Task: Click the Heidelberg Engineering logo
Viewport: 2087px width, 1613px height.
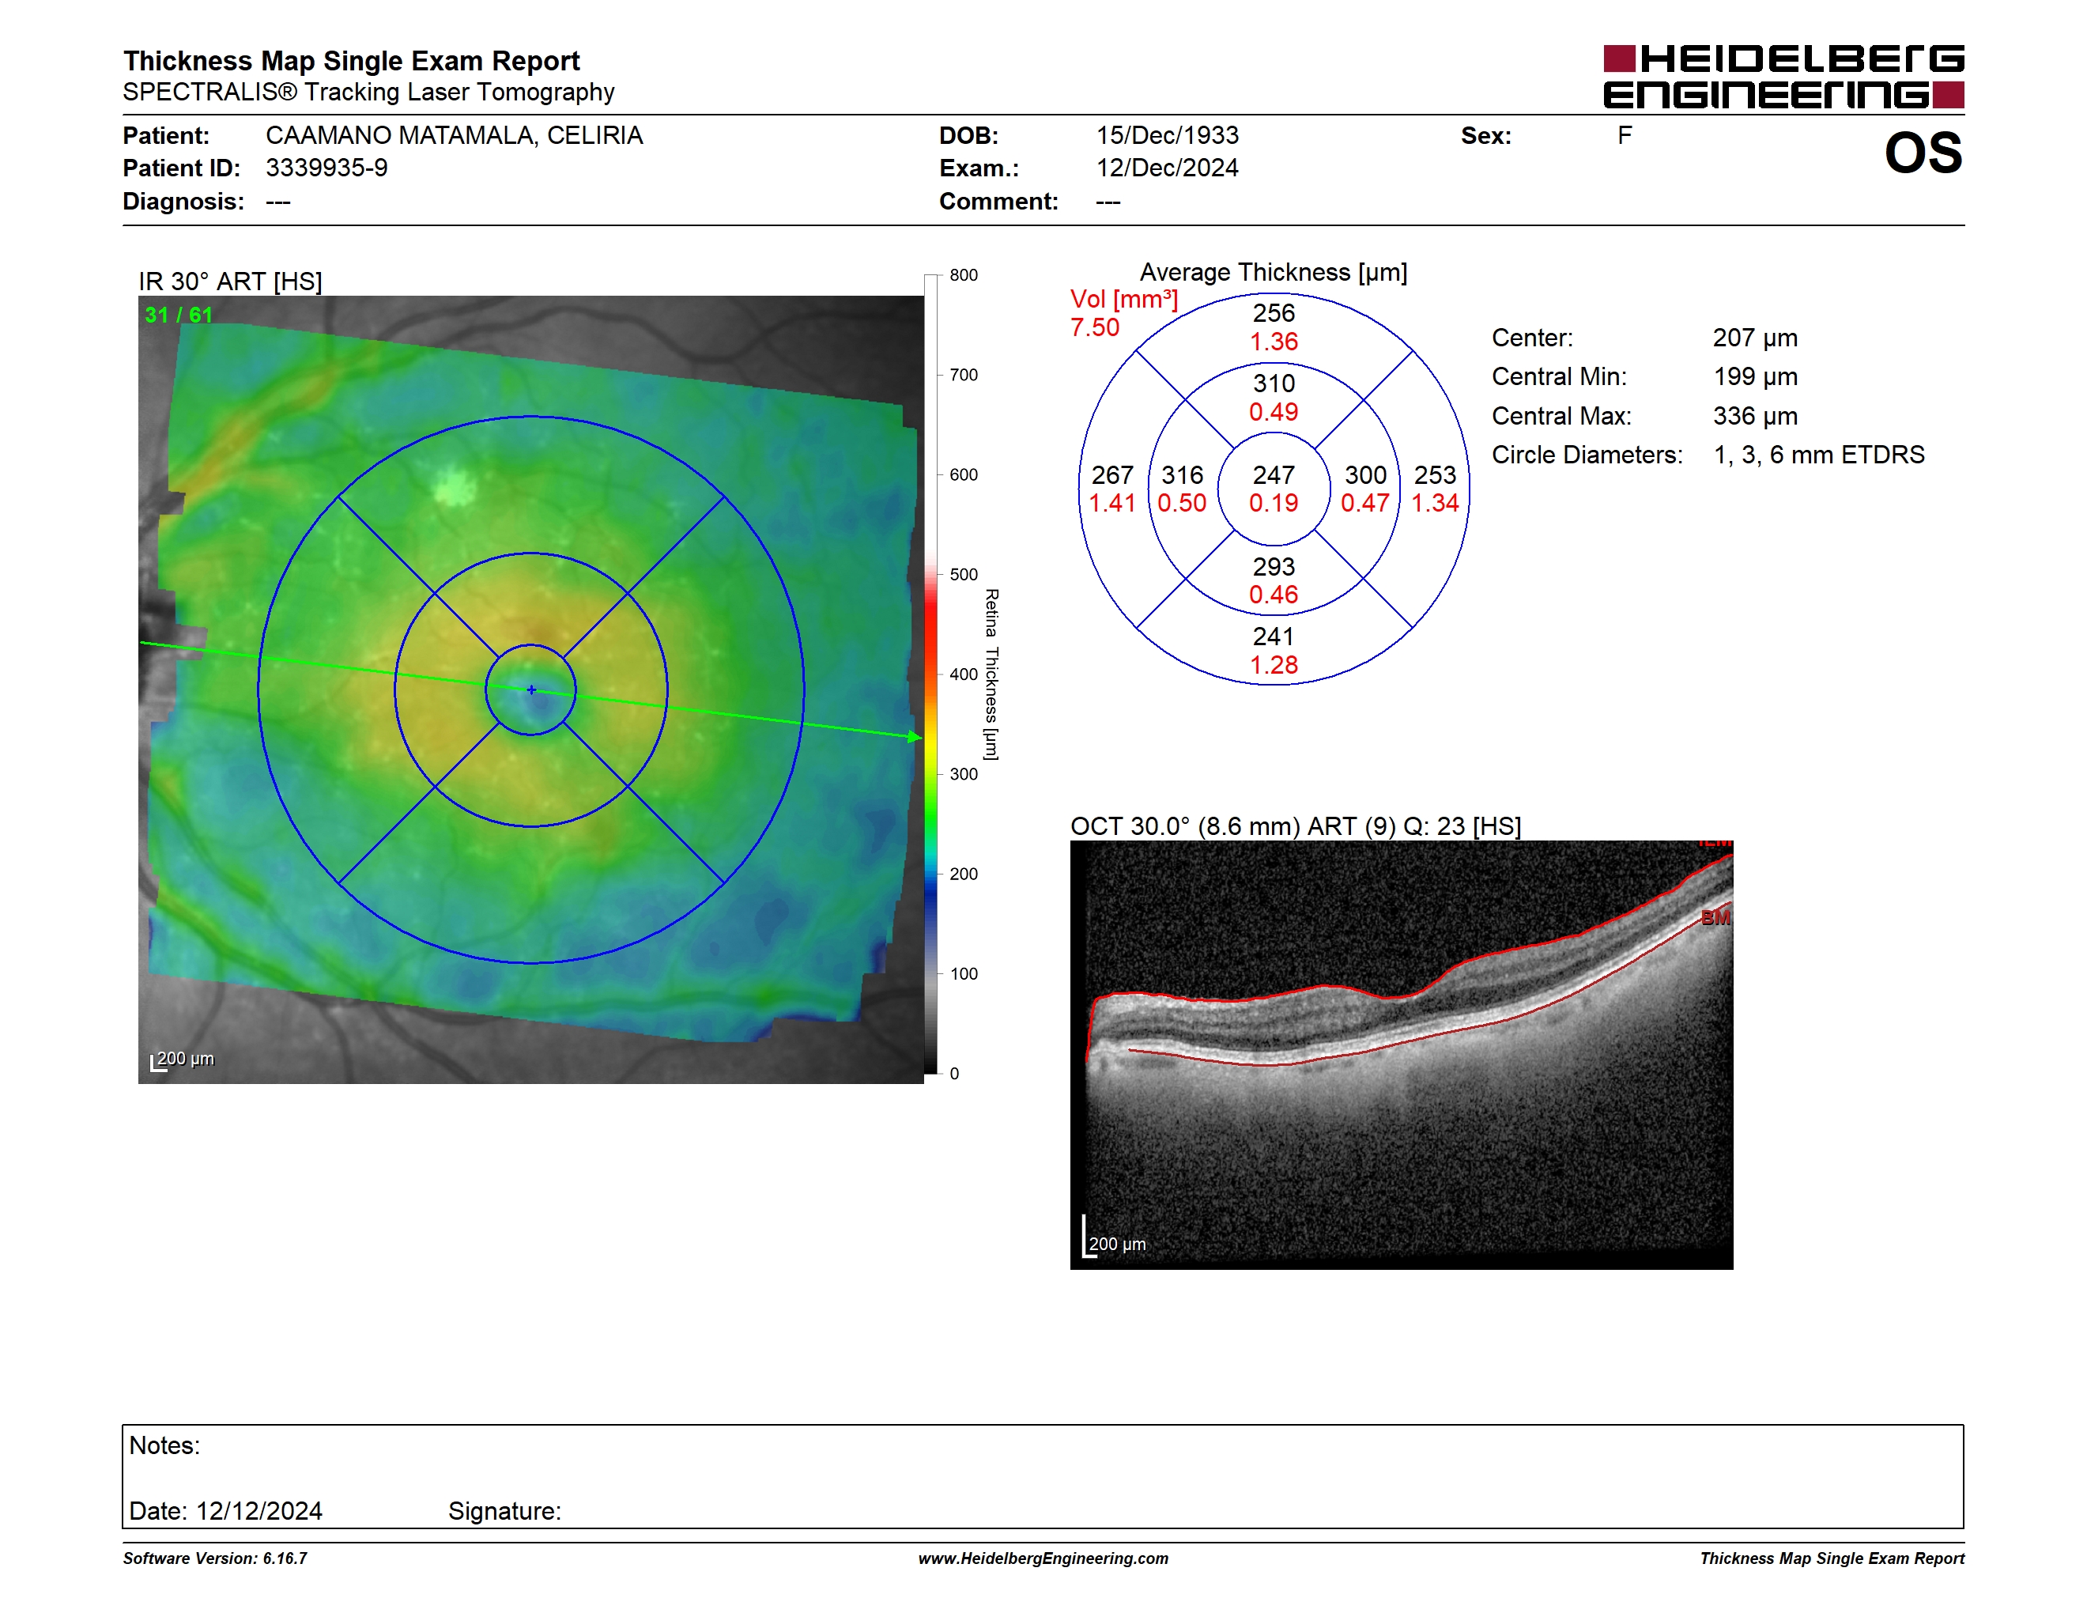Action: click(x=1783, y=77)
